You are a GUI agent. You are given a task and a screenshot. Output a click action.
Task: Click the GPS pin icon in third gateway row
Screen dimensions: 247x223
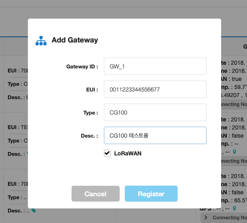[234, 208]
